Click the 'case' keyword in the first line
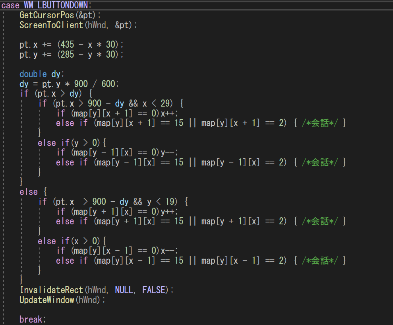The width and height of the screenshot is (393, 325). click(x=10, y=5)
